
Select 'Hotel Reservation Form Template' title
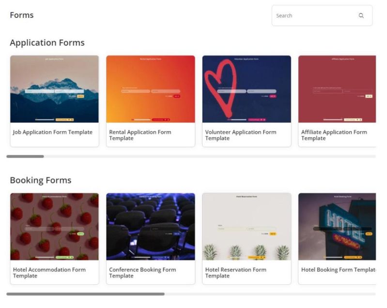pyautogui.click(x=236, y=273)
